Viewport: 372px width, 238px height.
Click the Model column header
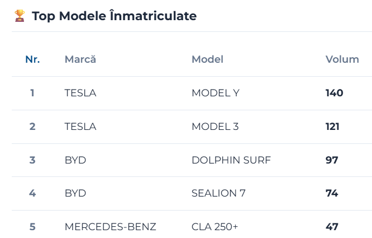[x=207, y=59]
